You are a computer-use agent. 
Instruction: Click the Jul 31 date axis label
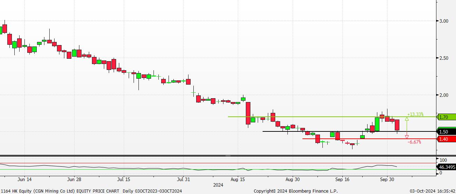pos(184,179)
